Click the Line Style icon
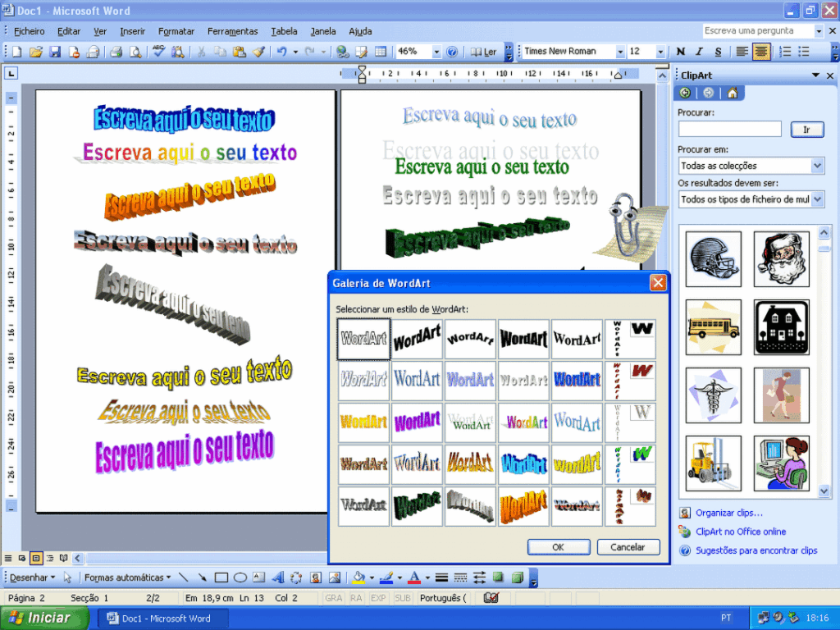Viewport: 840px width, 630px height. 441,577
